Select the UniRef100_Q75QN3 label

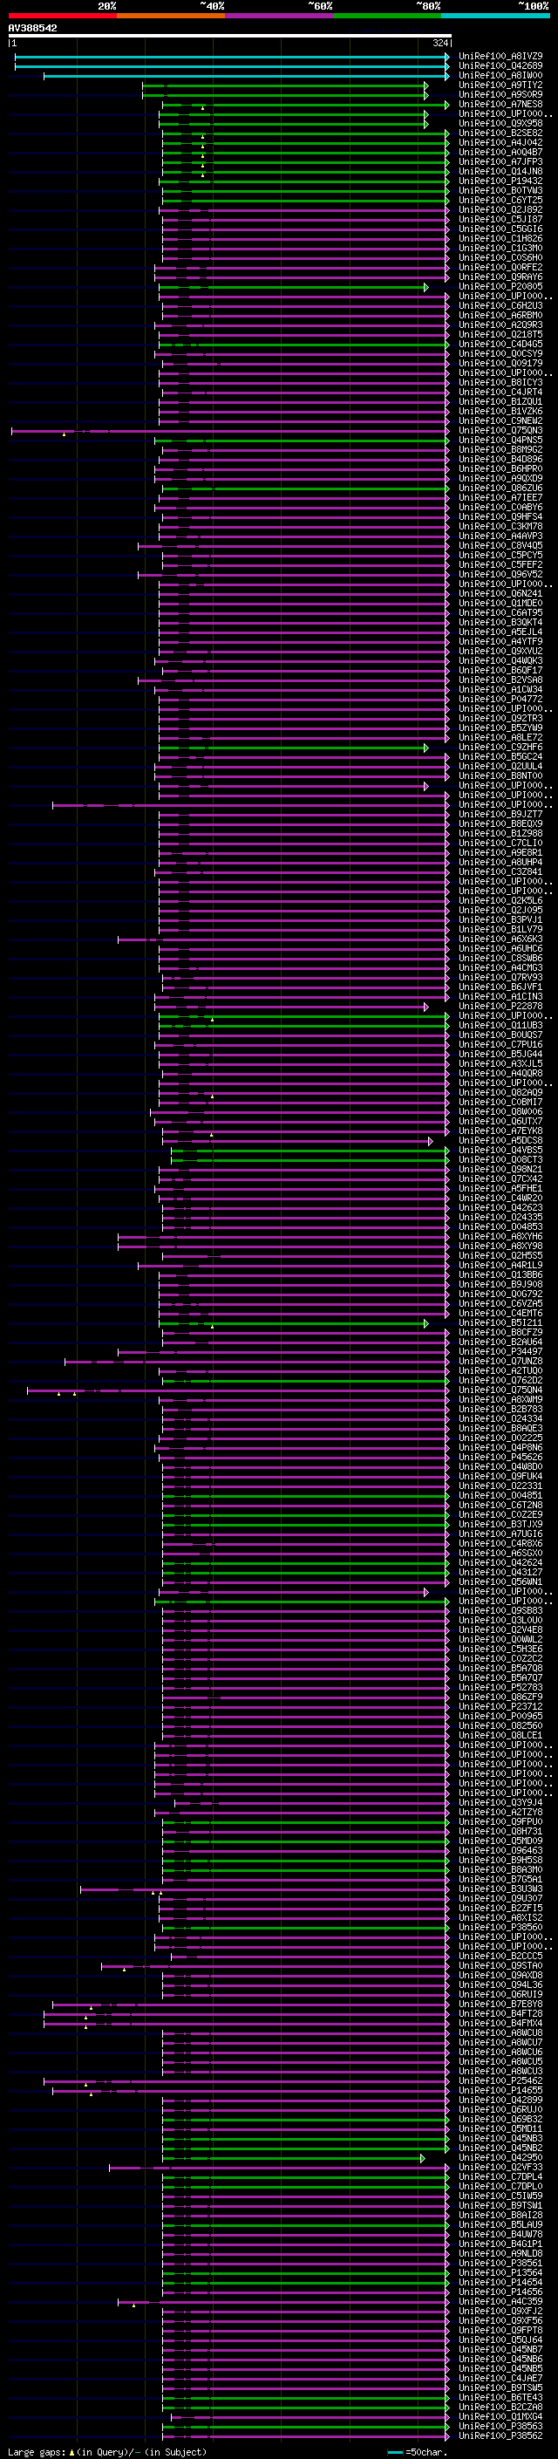pyautogui.click(x=500, y=431)
